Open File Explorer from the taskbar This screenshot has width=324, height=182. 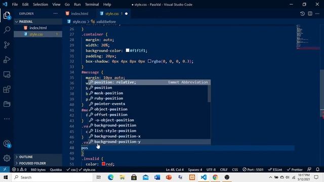pos(122,177)
